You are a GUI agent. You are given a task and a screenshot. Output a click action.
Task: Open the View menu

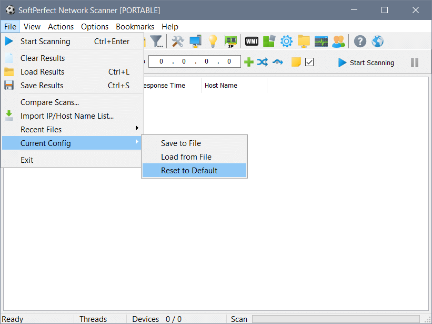pyautogui.click(x=32, y=27)
